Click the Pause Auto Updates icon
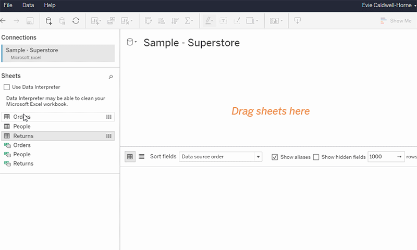Image resolution: width=417 pixels, height=250 pixels. (x=62, y=21)
